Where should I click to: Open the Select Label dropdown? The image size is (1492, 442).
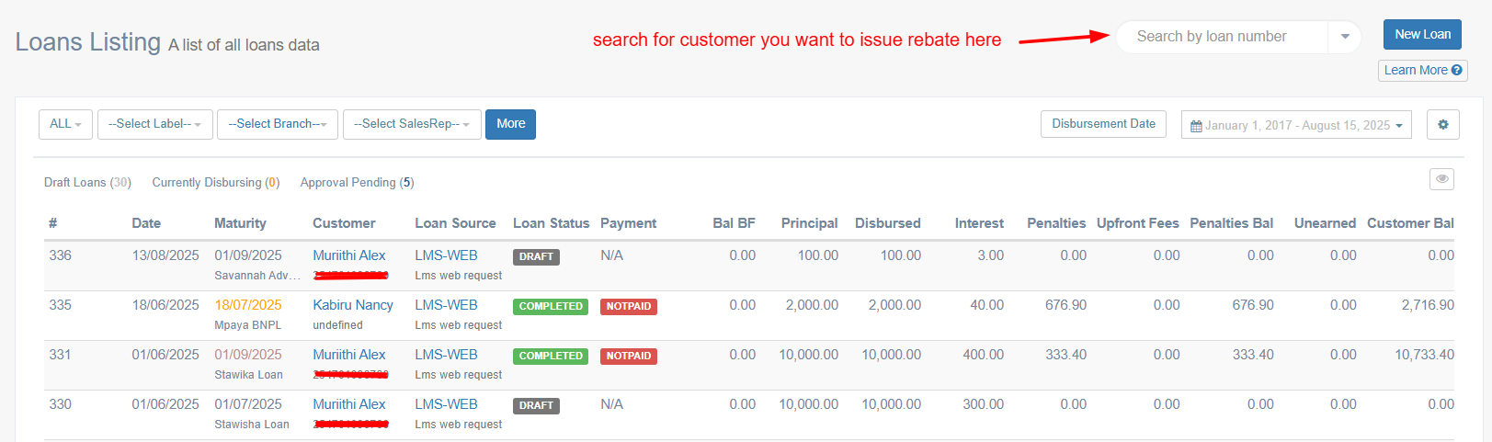tap(154, 124)
